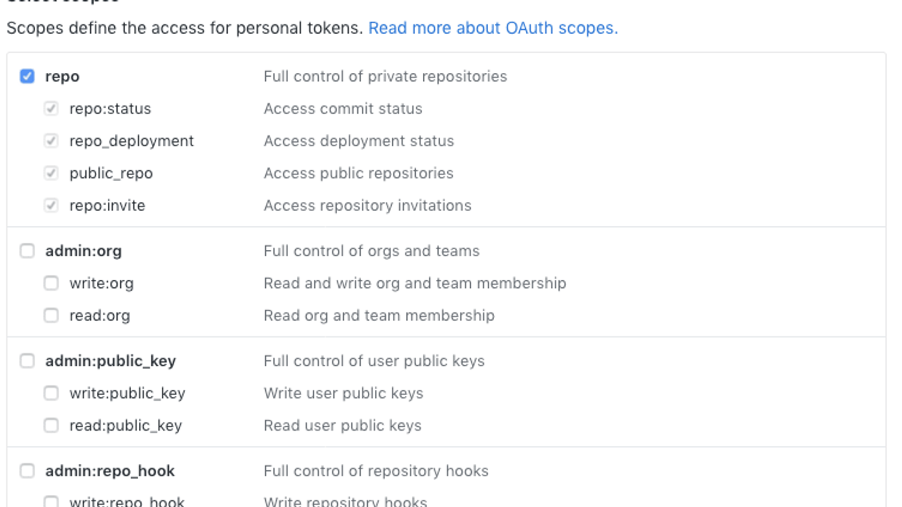Viewport: 902px width, 507px height.
Task: Click the repo scope label text
Action: 62,77
